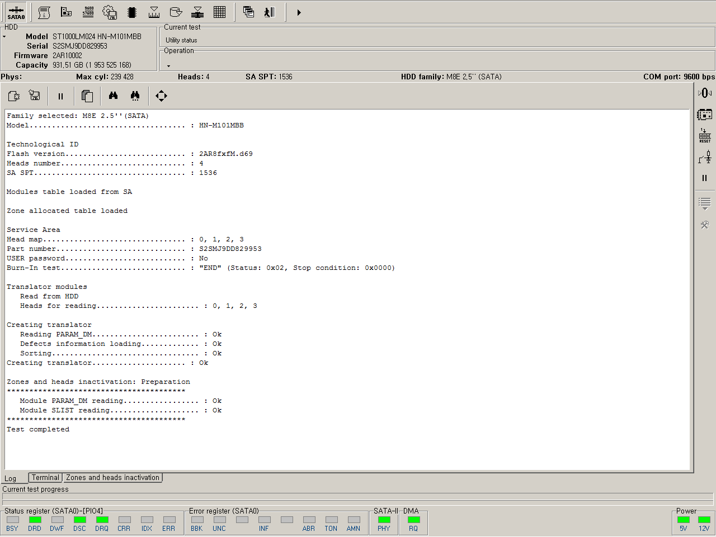Viewport: 716px width, 537px height.
Task: Click the play arrow in top toolbar
Action: tap(299, 12)
